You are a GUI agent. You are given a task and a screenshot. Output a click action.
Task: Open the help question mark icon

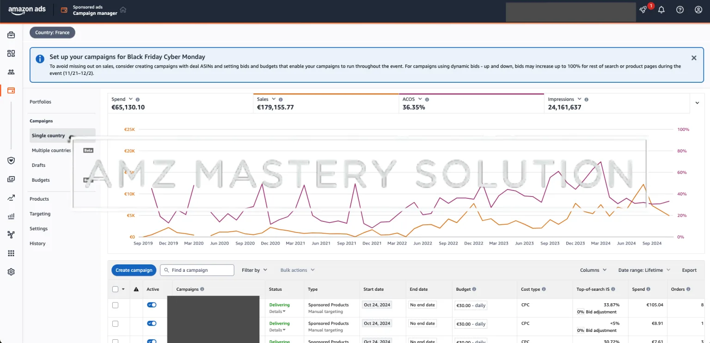click(680, 10)
